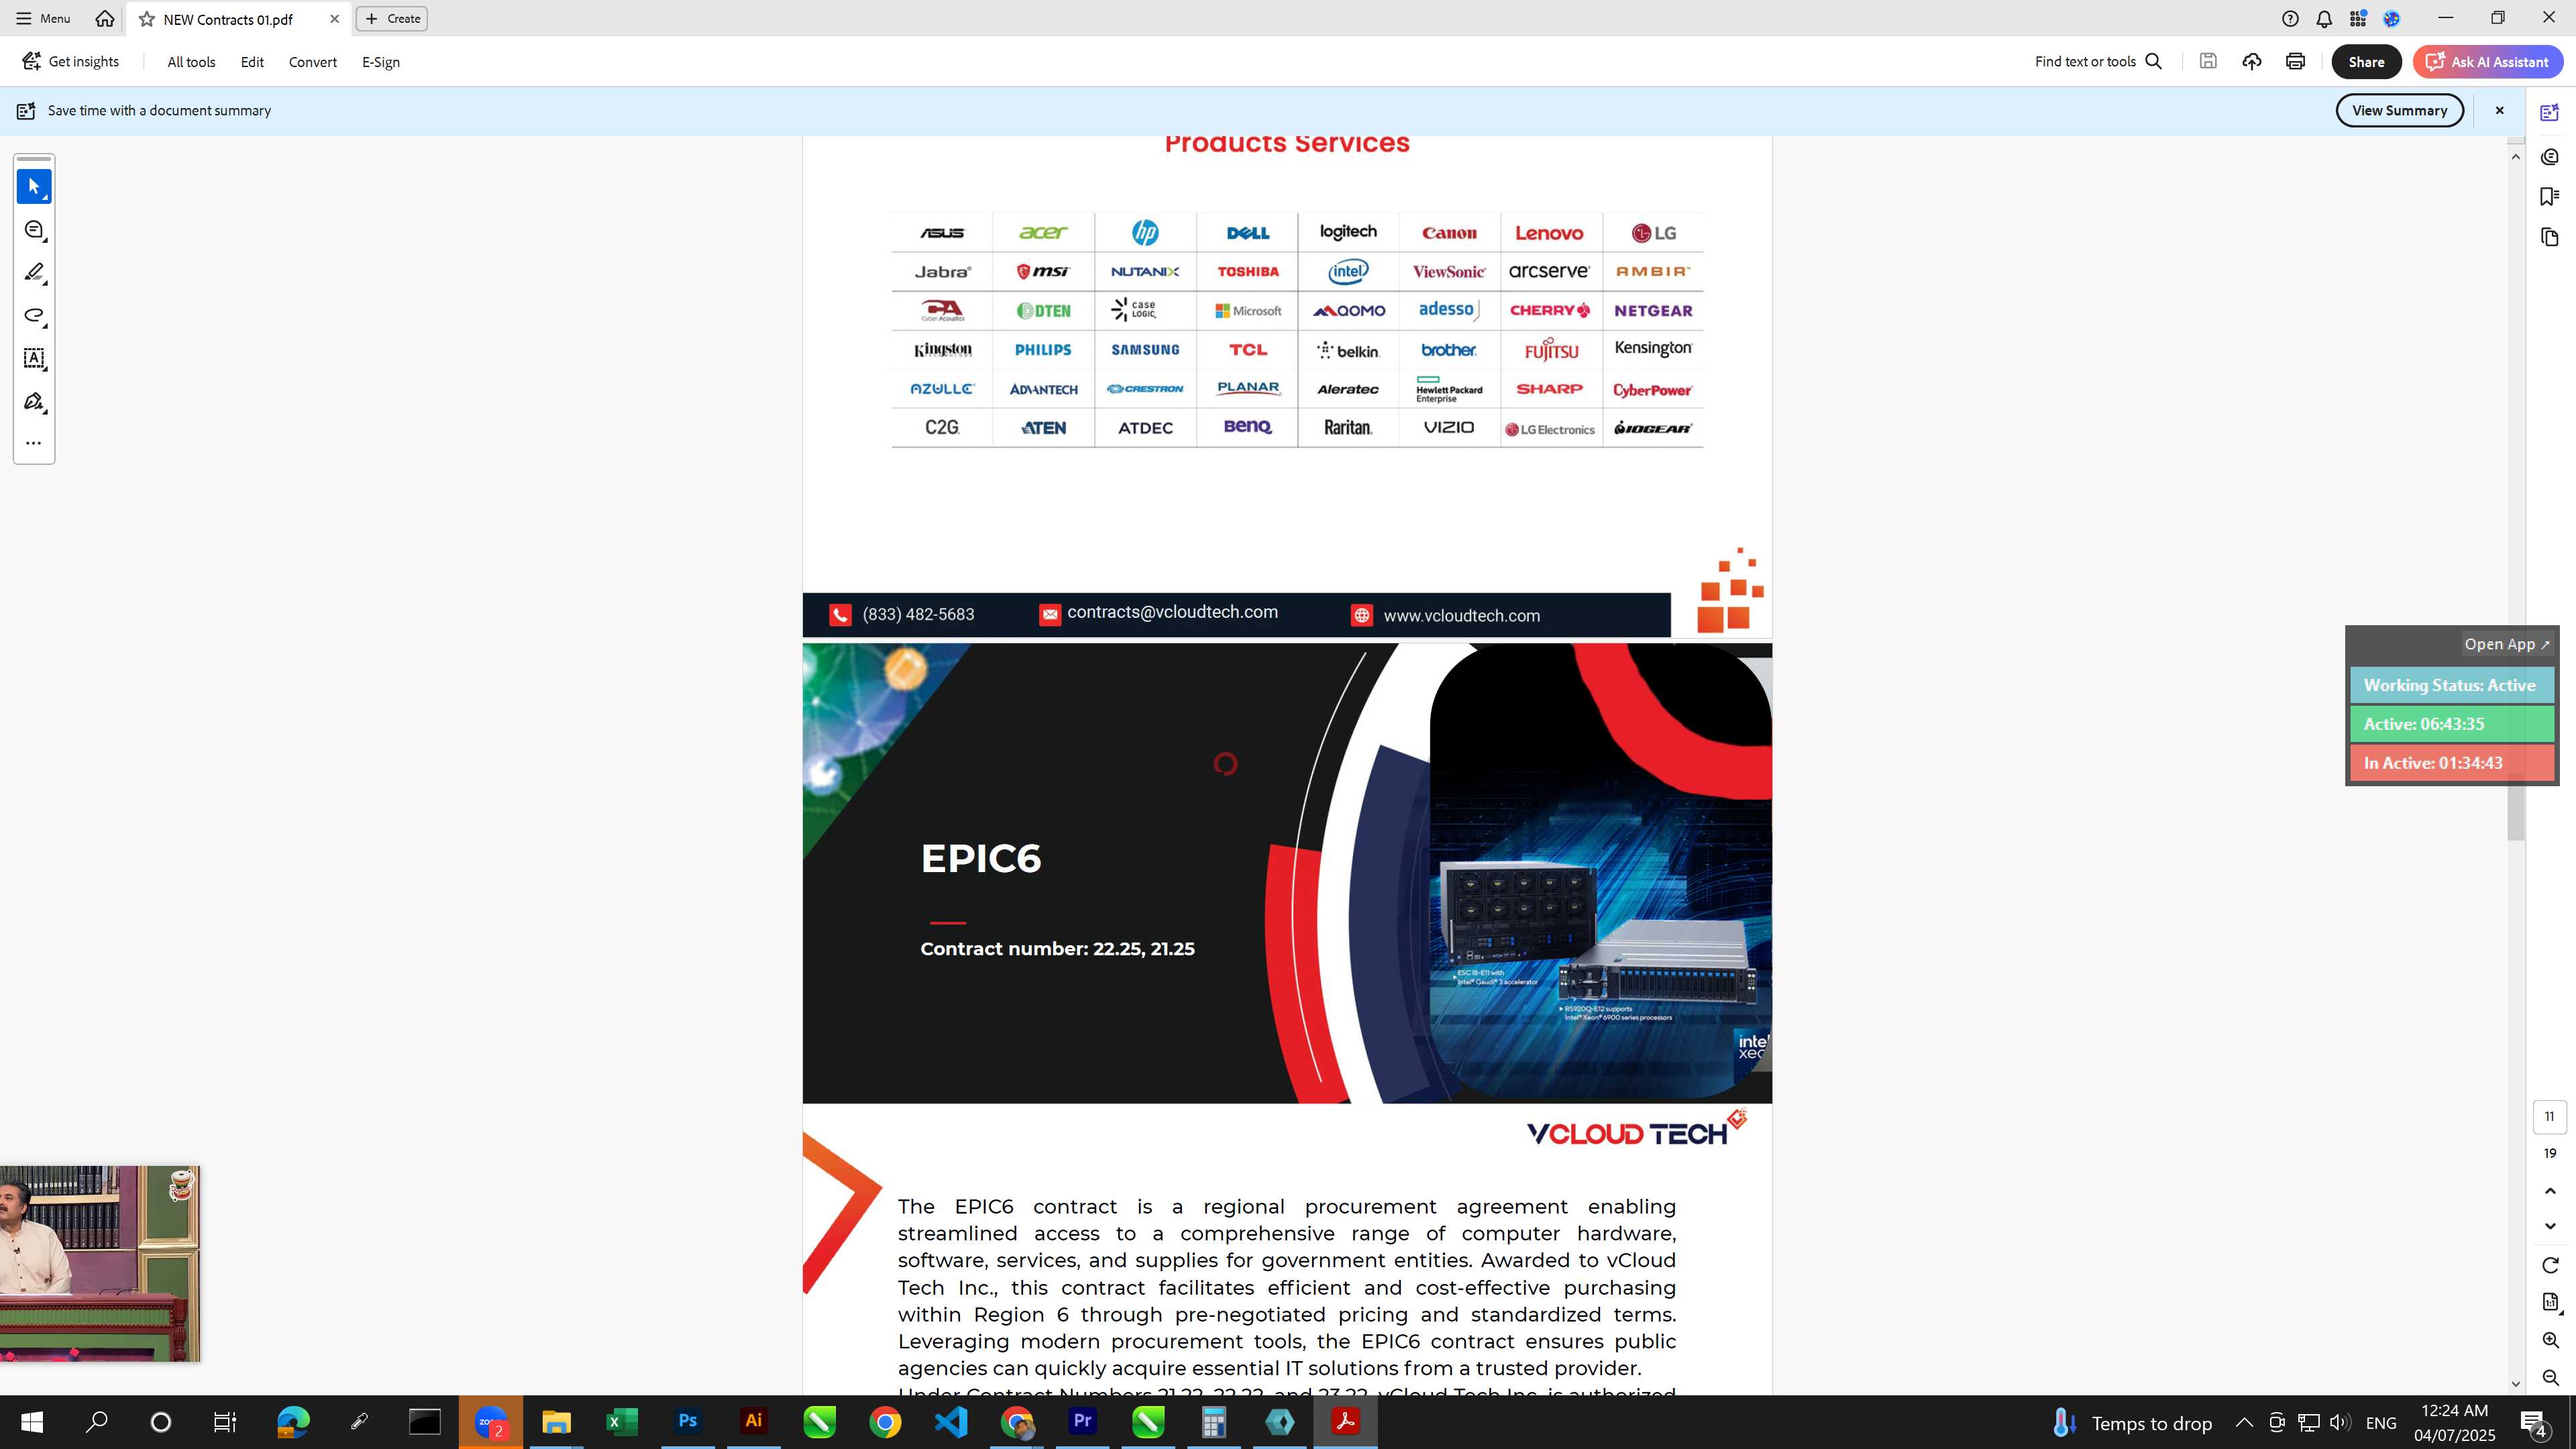Screen dimensions: 2576x1449
Task: Click contracts@vcloudtech.com email link
Action: 1172,613
